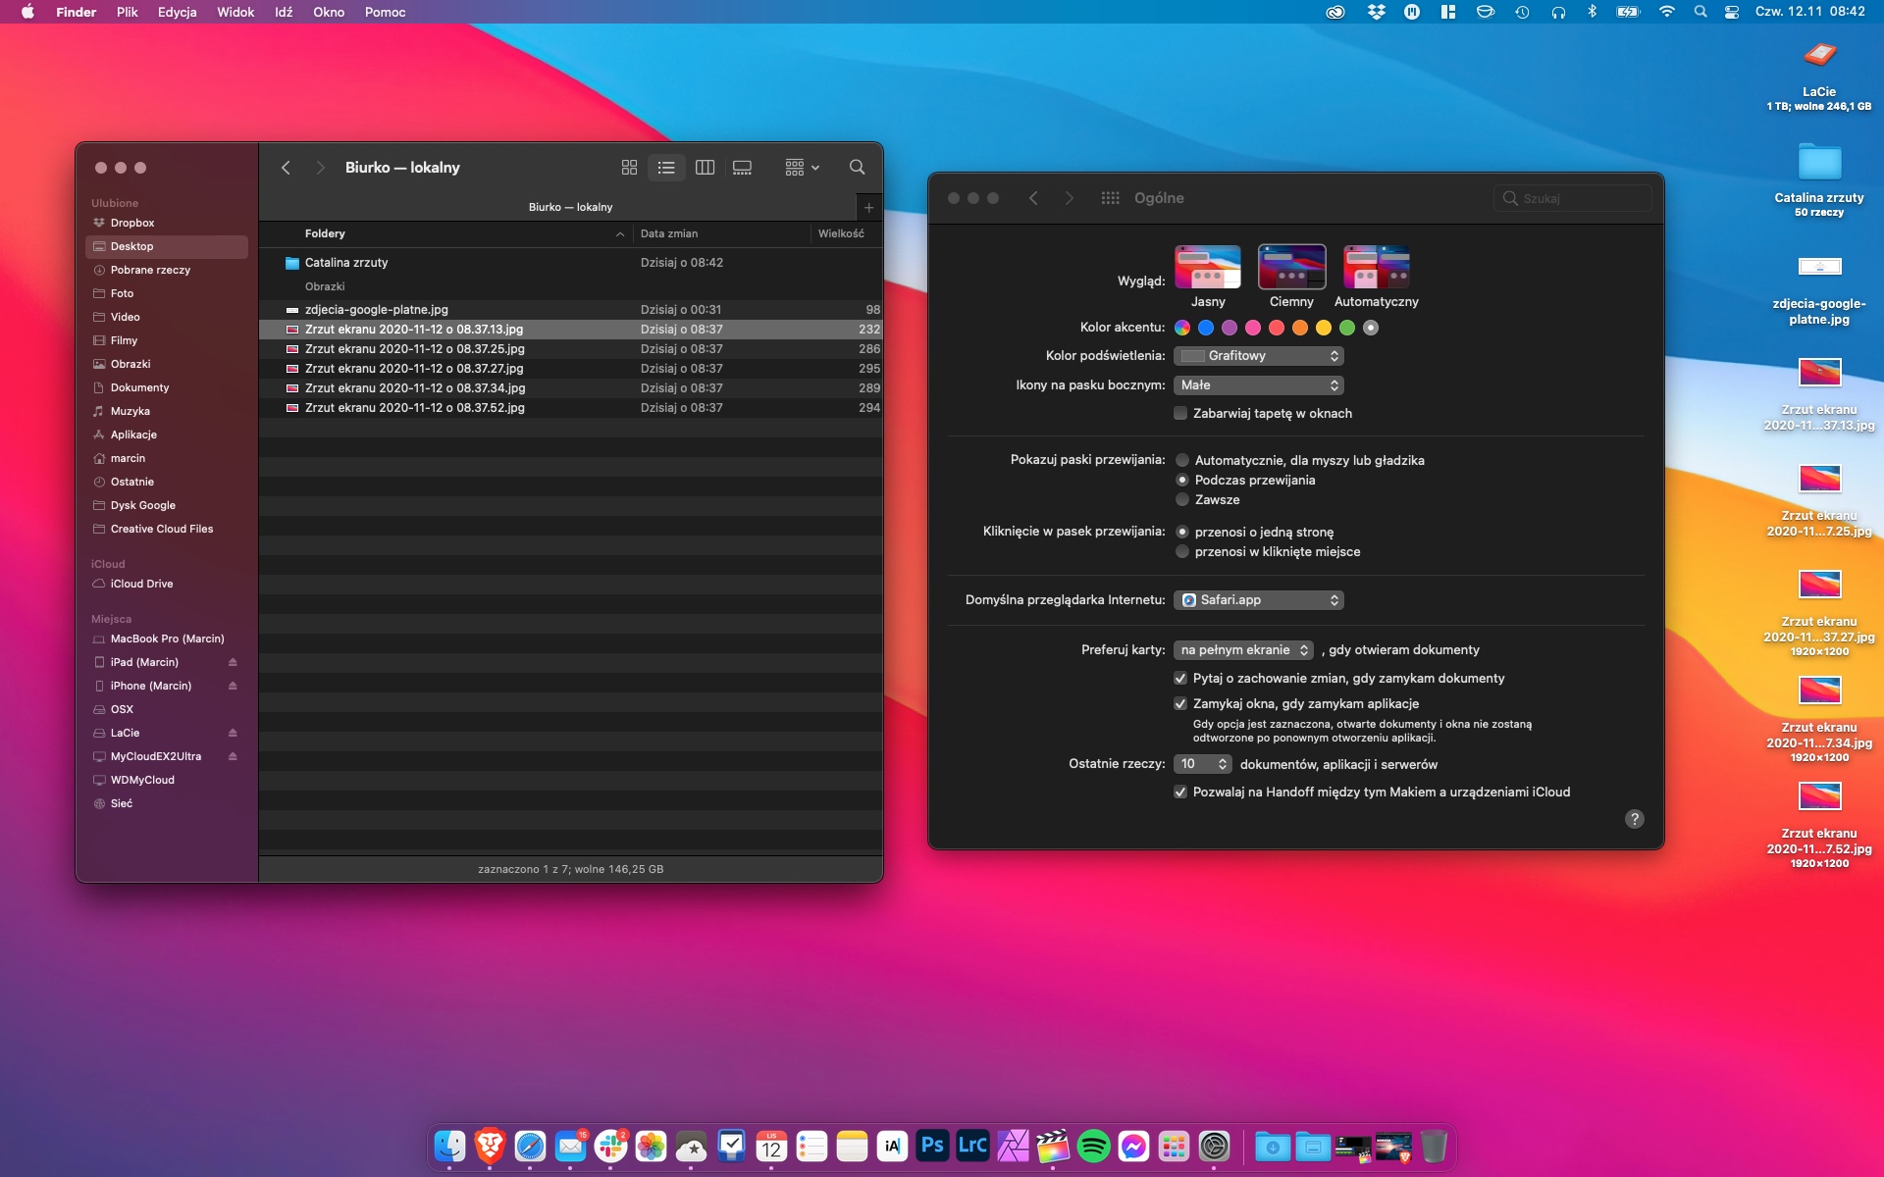Sort Finder list by Wielkość column
The image size is (1884, 1177).
pos(841,233)
